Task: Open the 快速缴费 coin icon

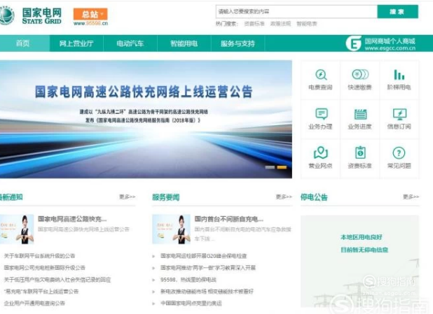Action: (x=360, y=74)
